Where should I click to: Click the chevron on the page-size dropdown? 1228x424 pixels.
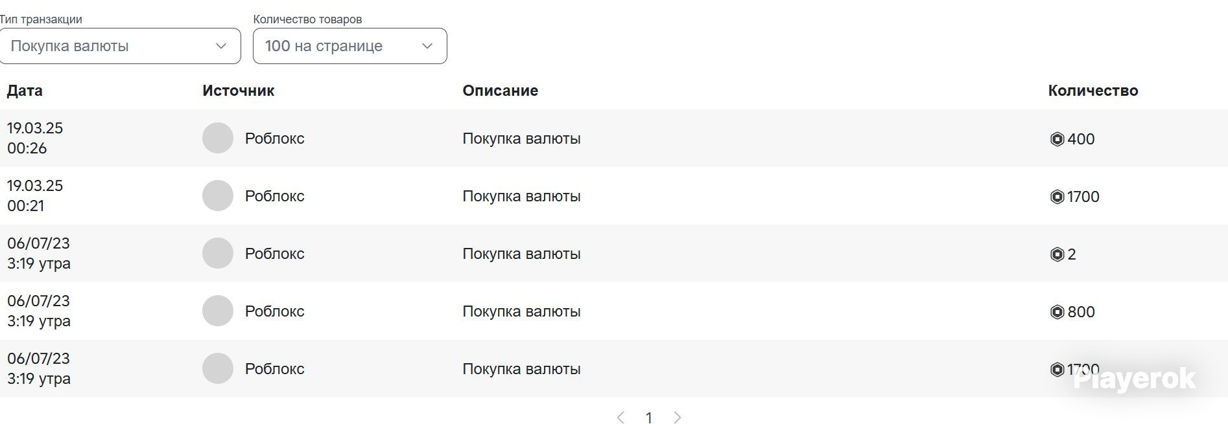pyautogui.click(x=427, y=46)
